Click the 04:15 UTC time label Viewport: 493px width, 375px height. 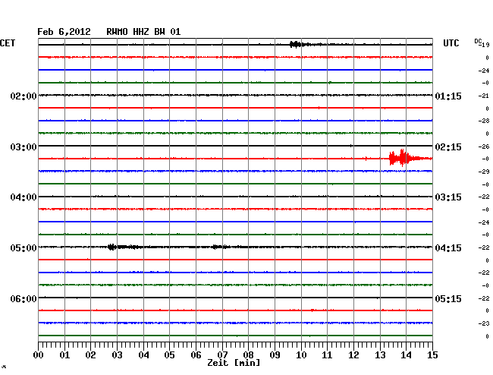coord(448,248)
